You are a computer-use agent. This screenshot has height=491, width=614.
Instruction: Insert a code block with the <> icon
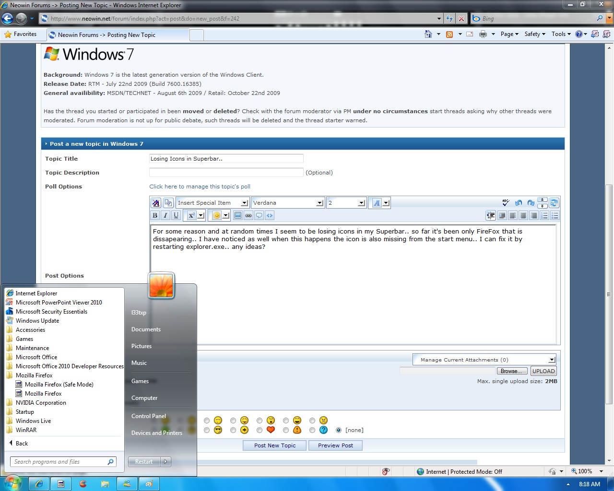(270, 215)
